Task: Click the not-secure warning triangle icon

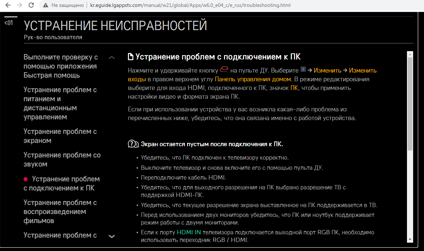Action: [x=45, y=5]
